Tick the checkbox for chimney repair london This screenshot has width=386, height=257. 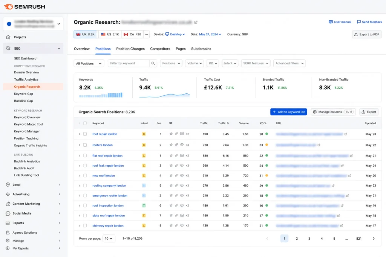pyautogui.click(x=85, y=225)
